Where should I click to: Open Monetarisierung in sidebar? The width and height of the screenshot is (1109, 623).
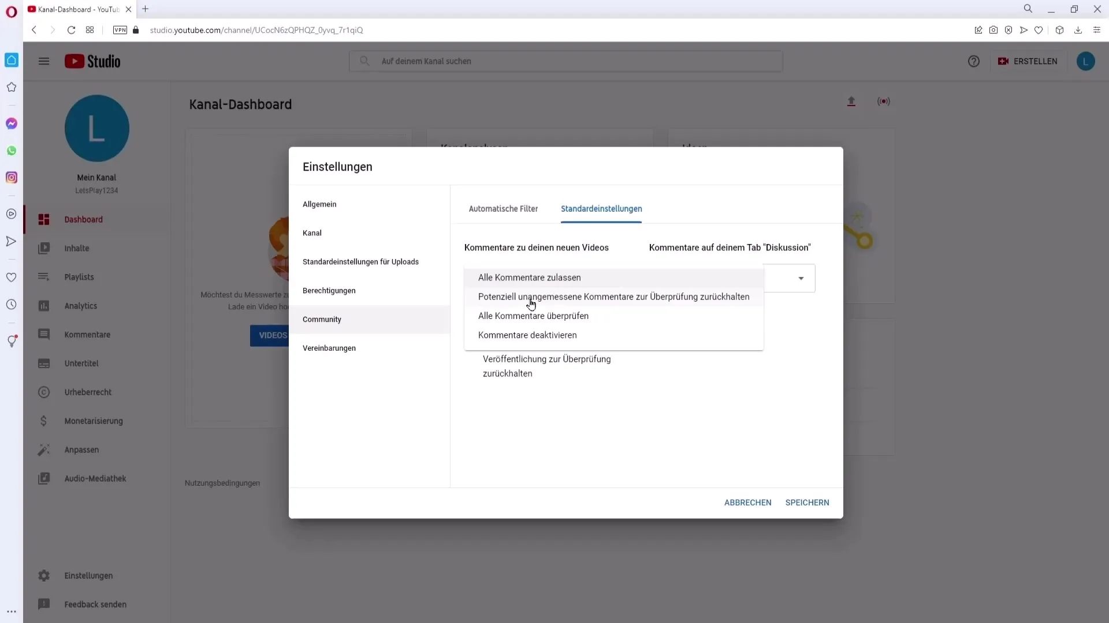click(93, 421)
